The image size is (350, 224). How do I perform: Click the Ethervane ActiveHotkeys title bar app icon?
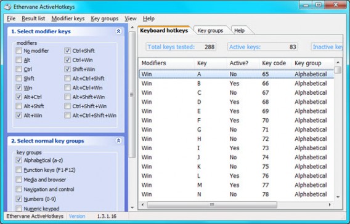point(7,7)
